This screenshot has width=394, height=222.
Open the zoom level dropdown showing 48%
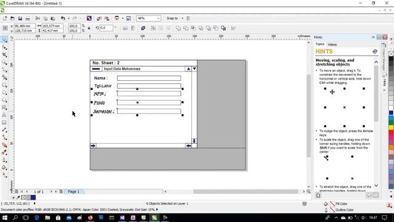[x=158, y=18]
